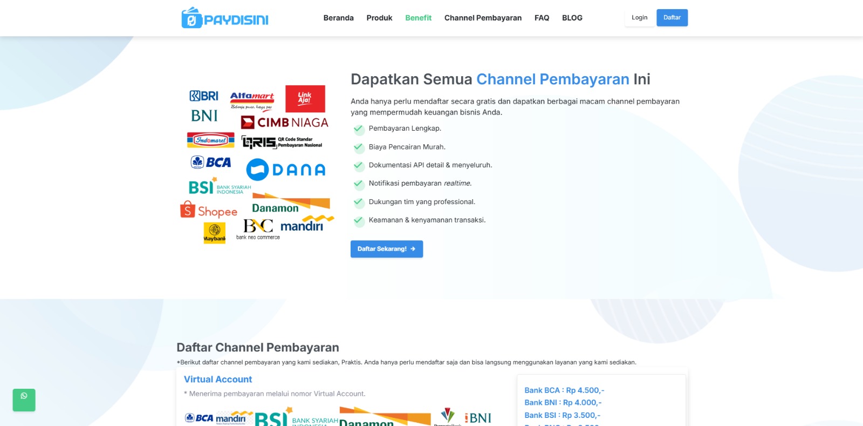Open the FAQ menu item
The image size is (863, 426).
click(542, 18)
